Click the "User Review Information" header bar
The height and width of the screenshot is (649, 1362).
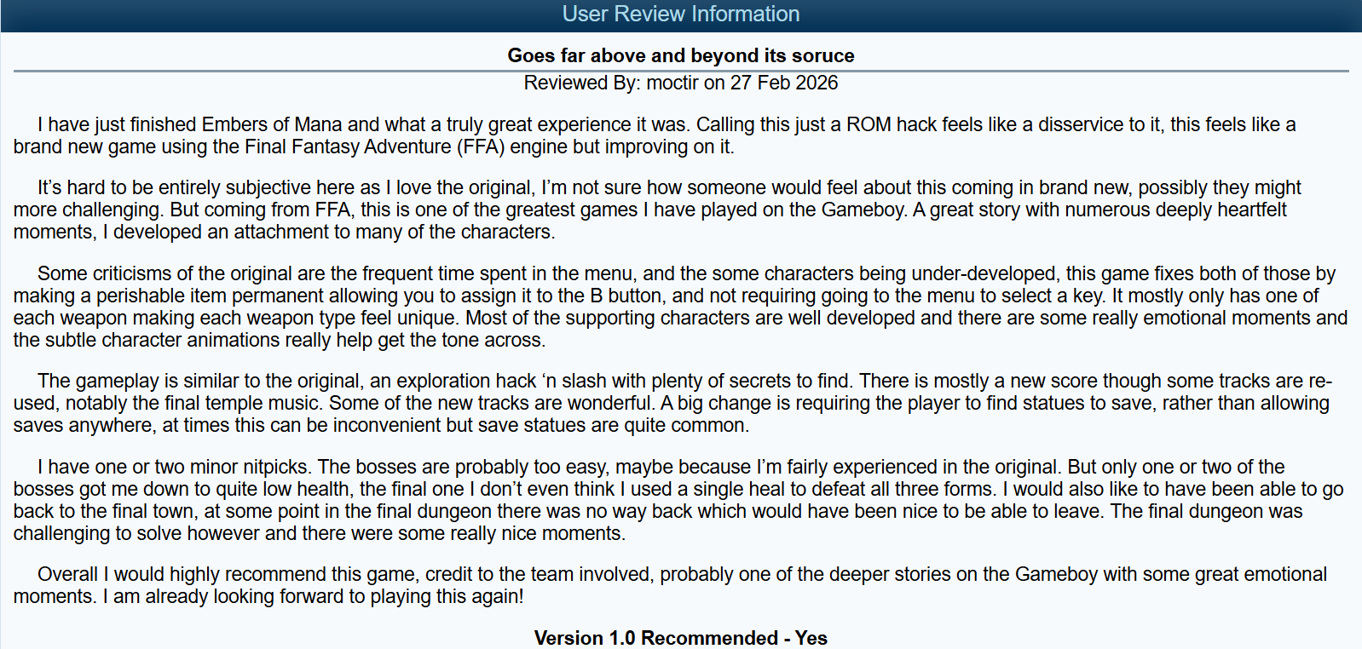pyautogui.click(x=681, y=14)
